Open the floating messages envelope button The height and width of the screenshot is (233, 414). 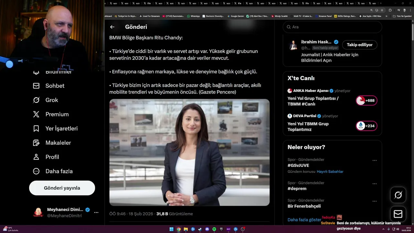(398, 214)
